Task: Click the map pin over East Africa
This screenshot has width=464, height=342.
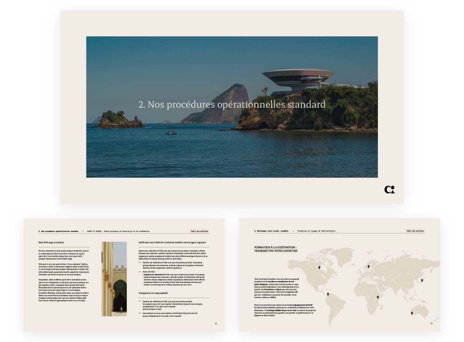Action: coord(378,297)
